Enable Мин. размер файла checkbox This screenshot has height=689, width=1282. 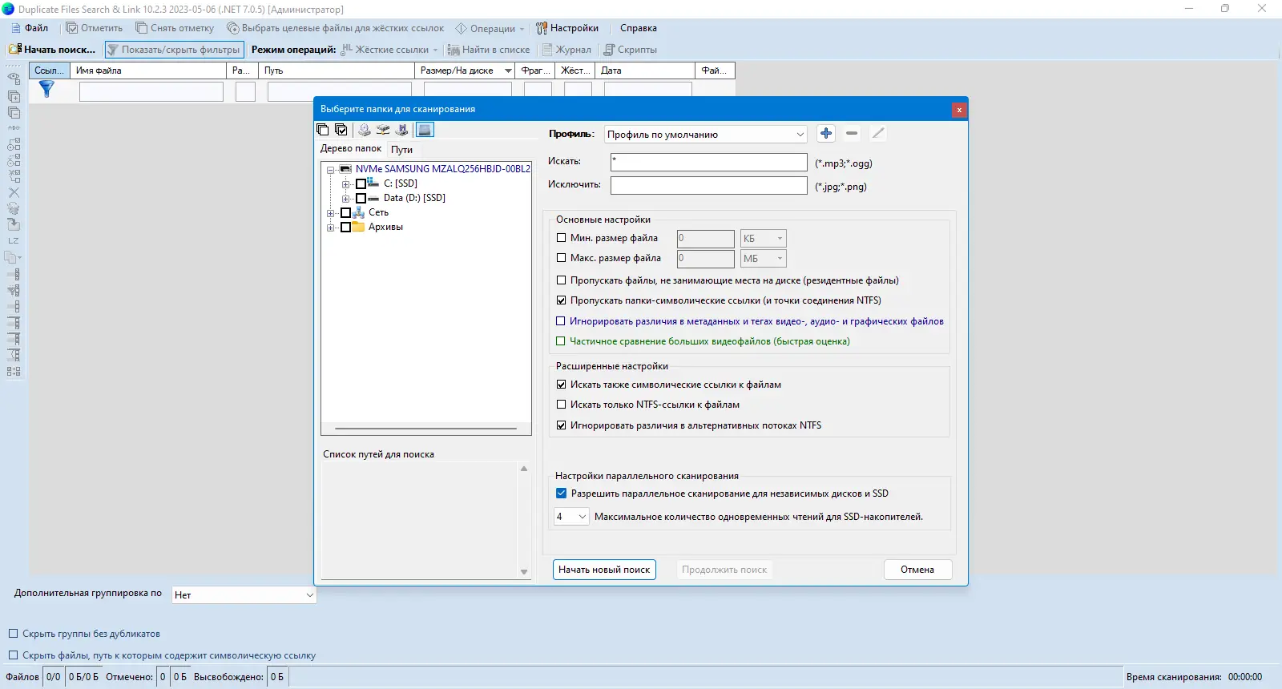pos(561,238)
